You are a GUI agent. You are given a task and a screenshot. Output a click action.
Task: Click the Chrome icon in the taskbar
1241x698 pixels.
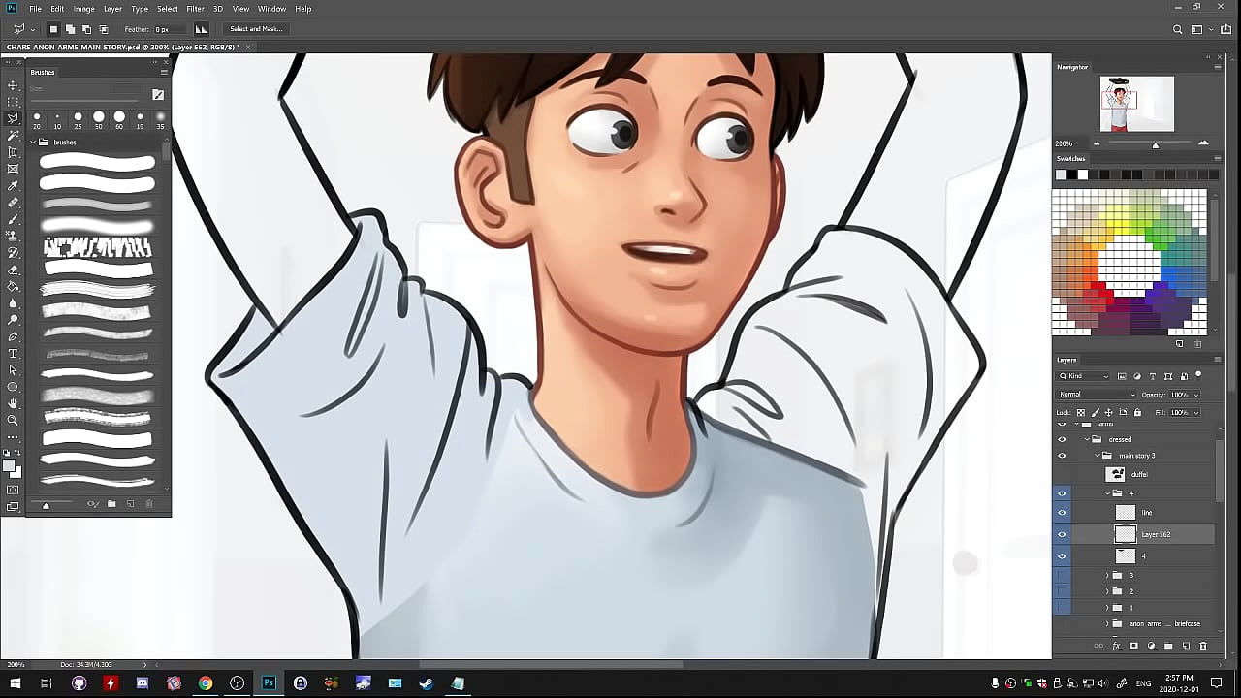tap(206, 683)
